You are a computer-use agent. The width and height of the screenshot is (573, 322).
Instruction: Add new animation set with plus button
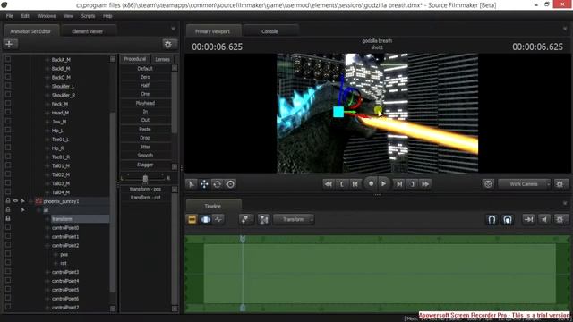(x=10, y=44)
